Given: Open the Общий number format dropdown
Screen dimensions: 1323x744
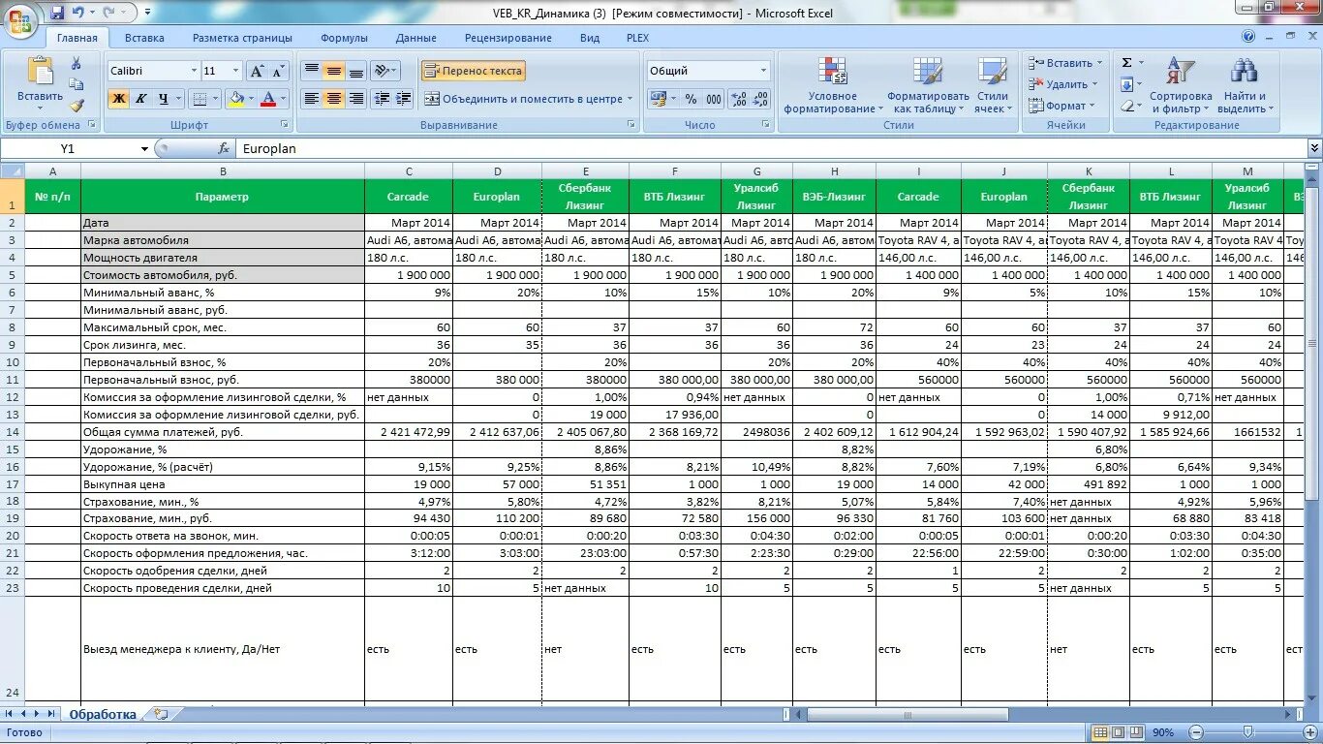Looking at the screenshot, I should click(763, 71).
